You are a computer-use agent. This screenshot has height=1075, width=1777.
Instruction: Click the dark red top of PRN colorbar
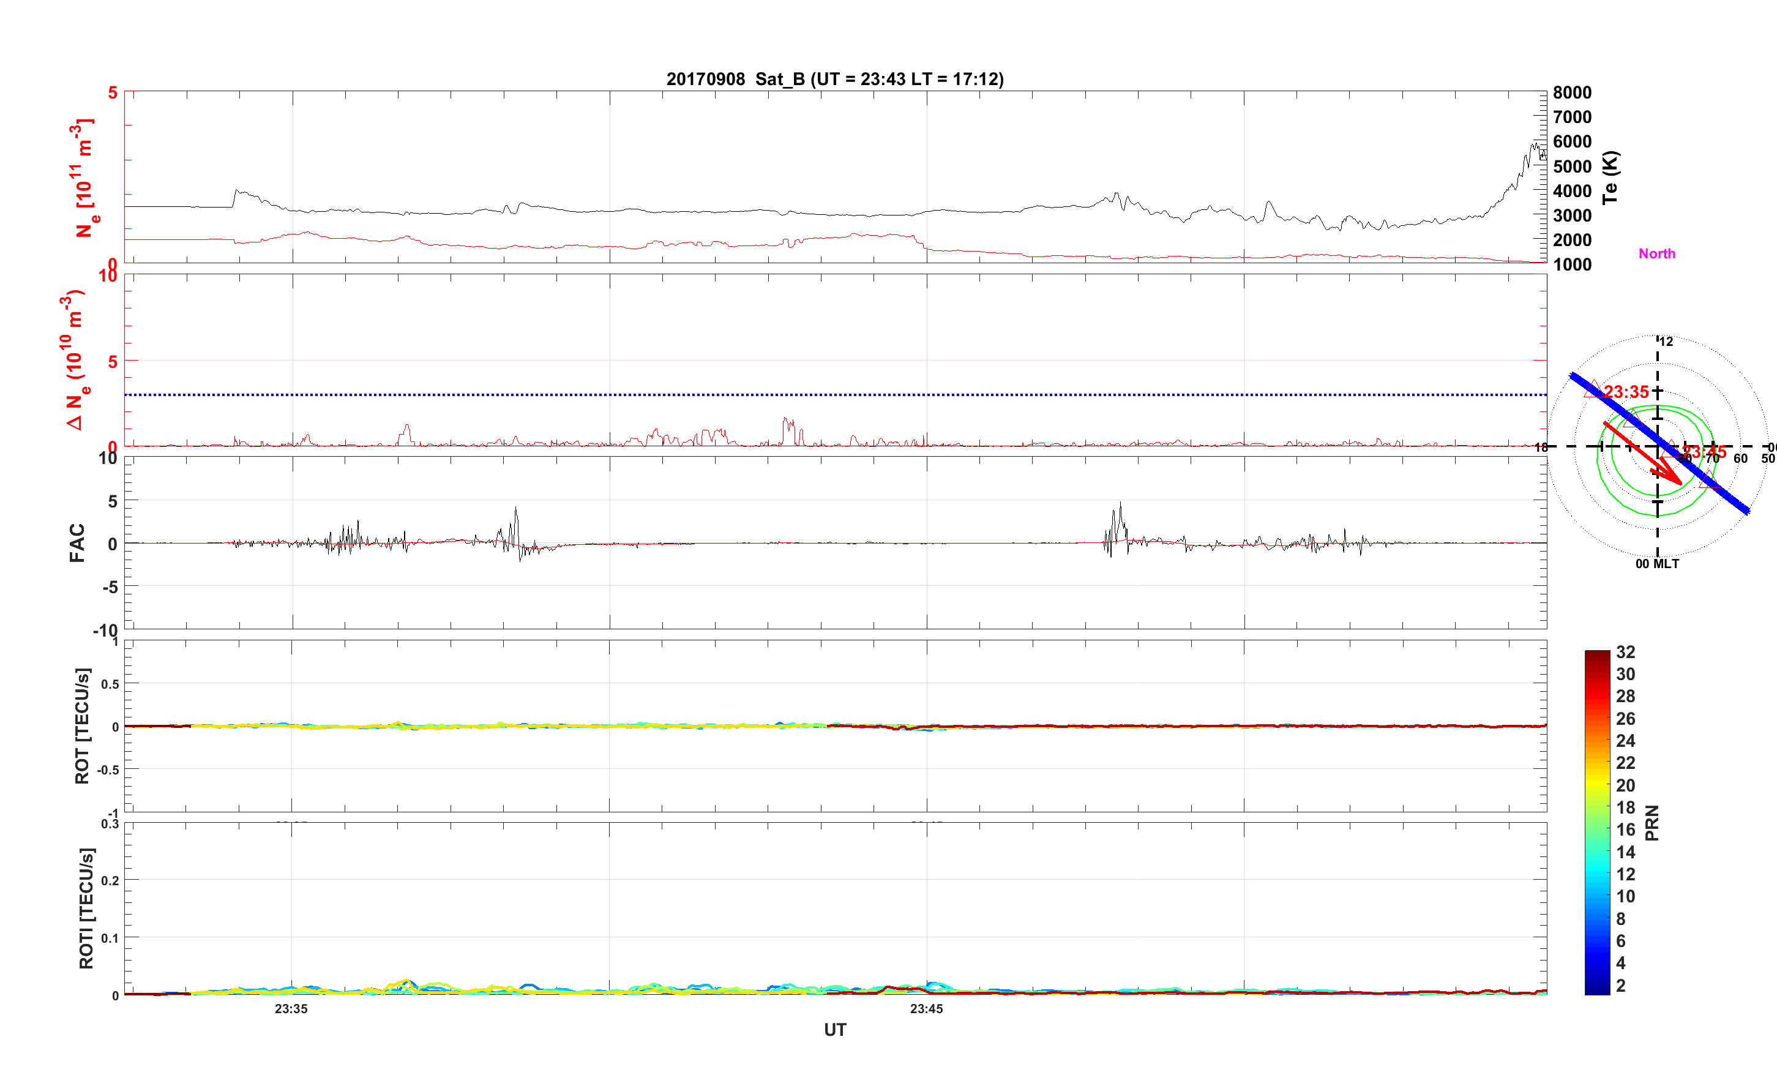1596,656
